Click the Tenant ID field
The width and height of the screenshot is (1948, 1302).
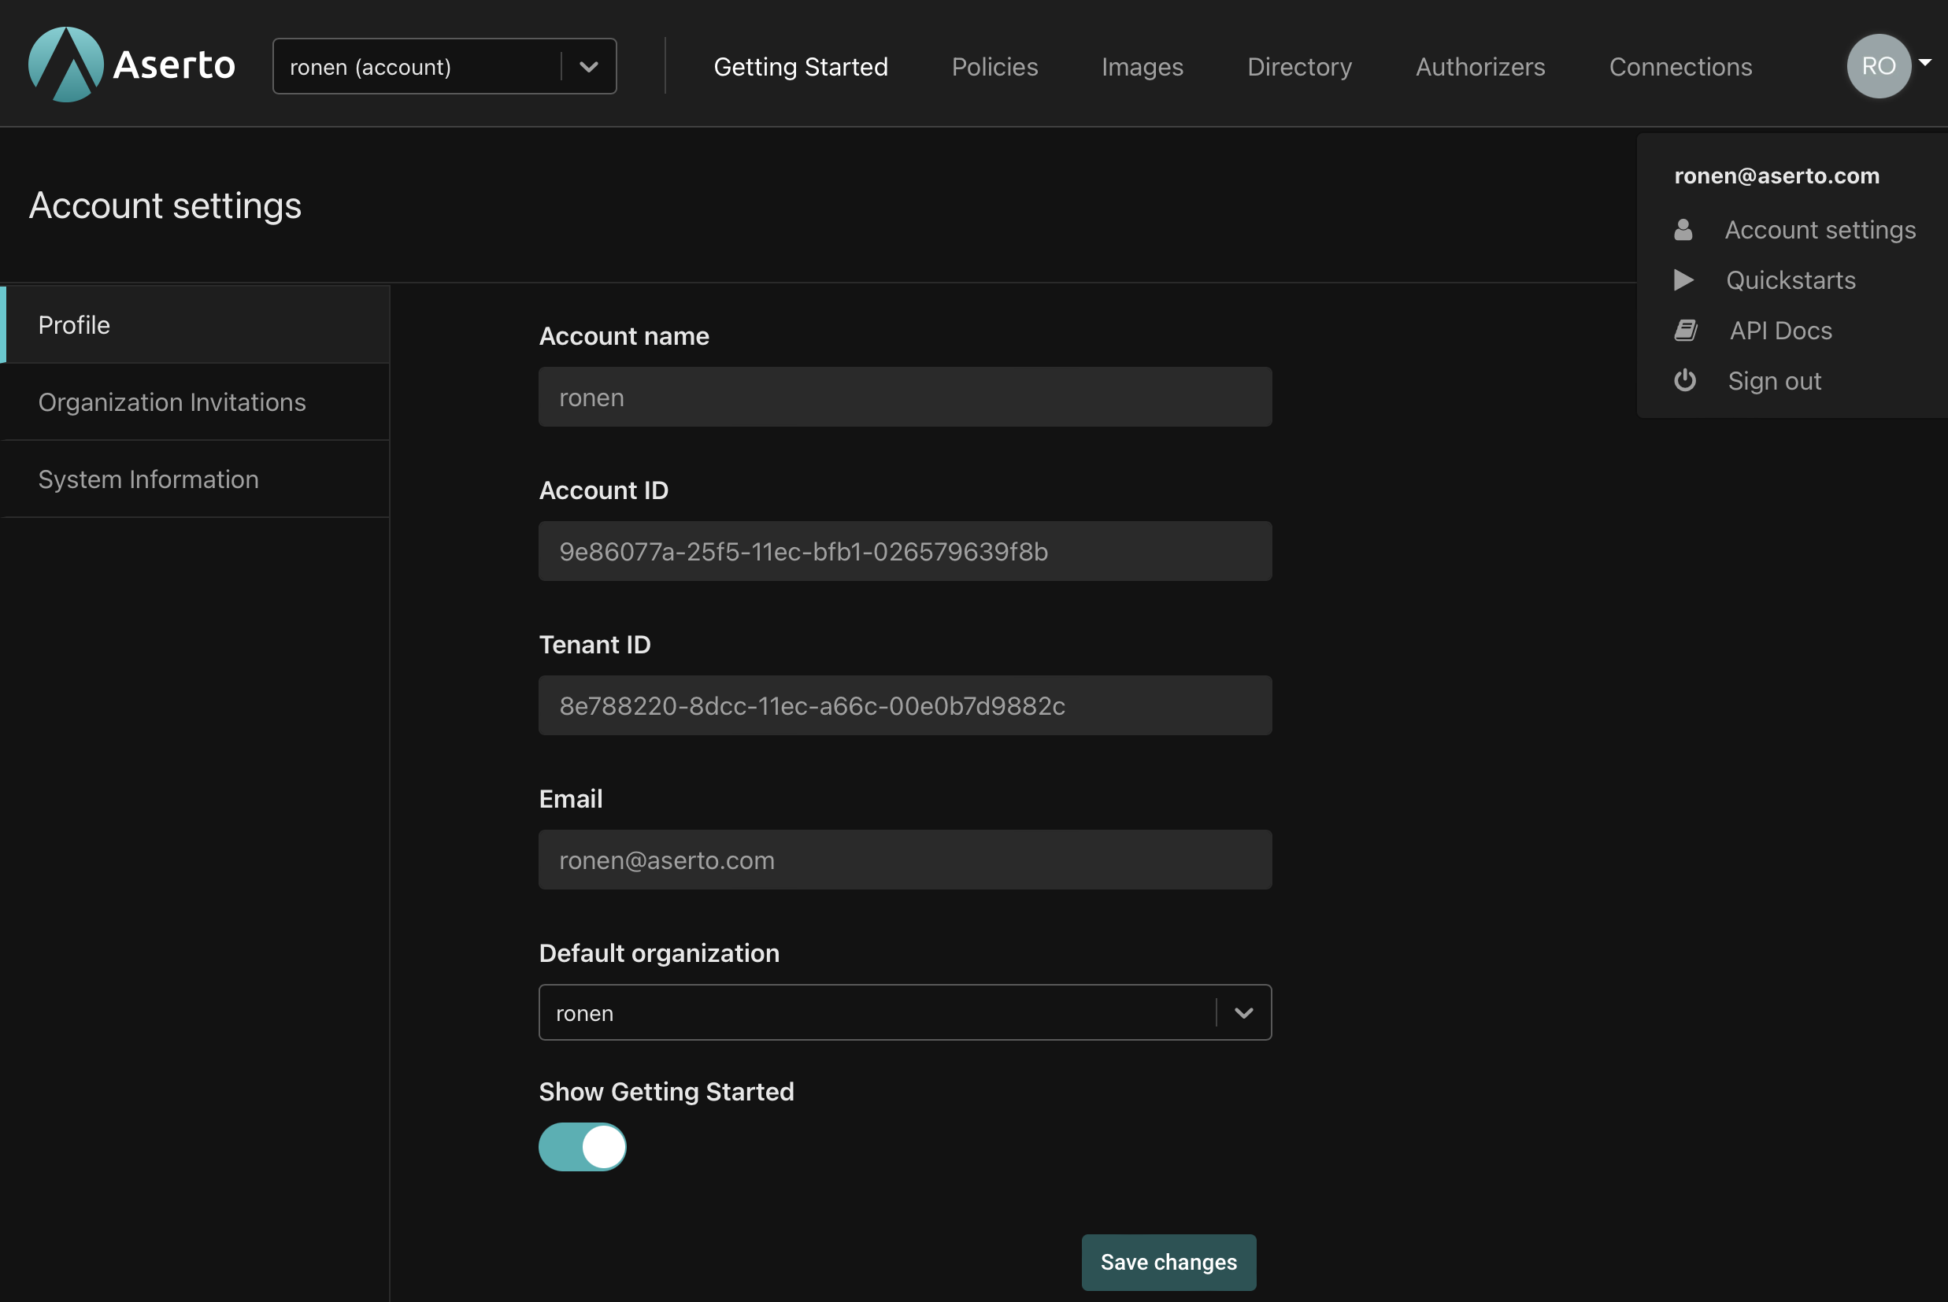point(904,706)
